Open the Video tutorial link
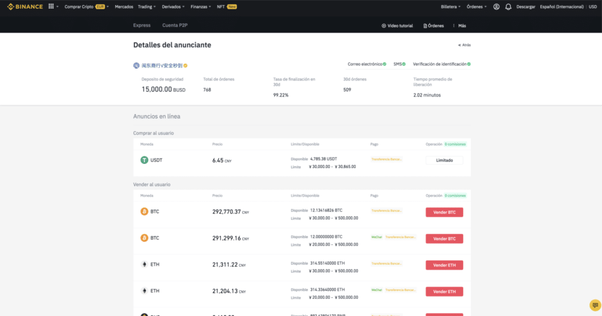 tap(397, 26)
